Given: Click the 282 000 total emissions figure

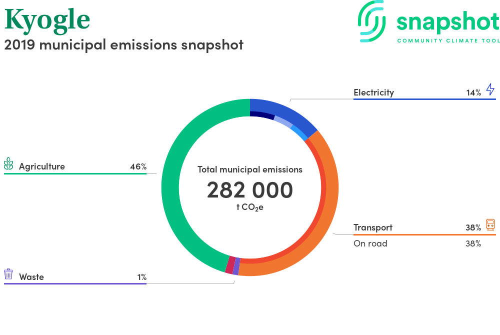Looking at the screenshot, I should pyautogui.click(x=250, y=190).
